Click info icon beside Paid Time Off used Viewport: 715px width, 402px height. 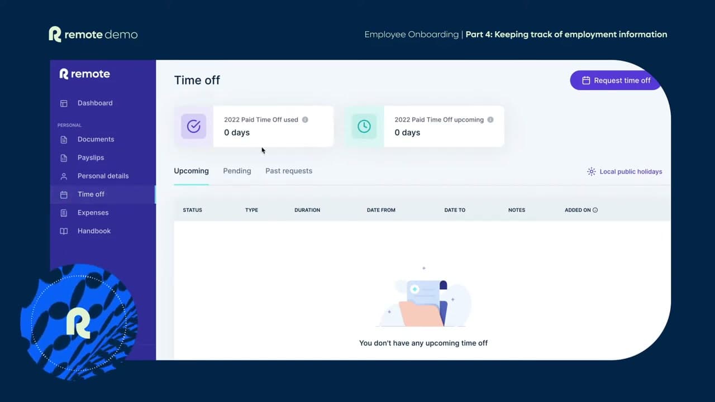305,119
